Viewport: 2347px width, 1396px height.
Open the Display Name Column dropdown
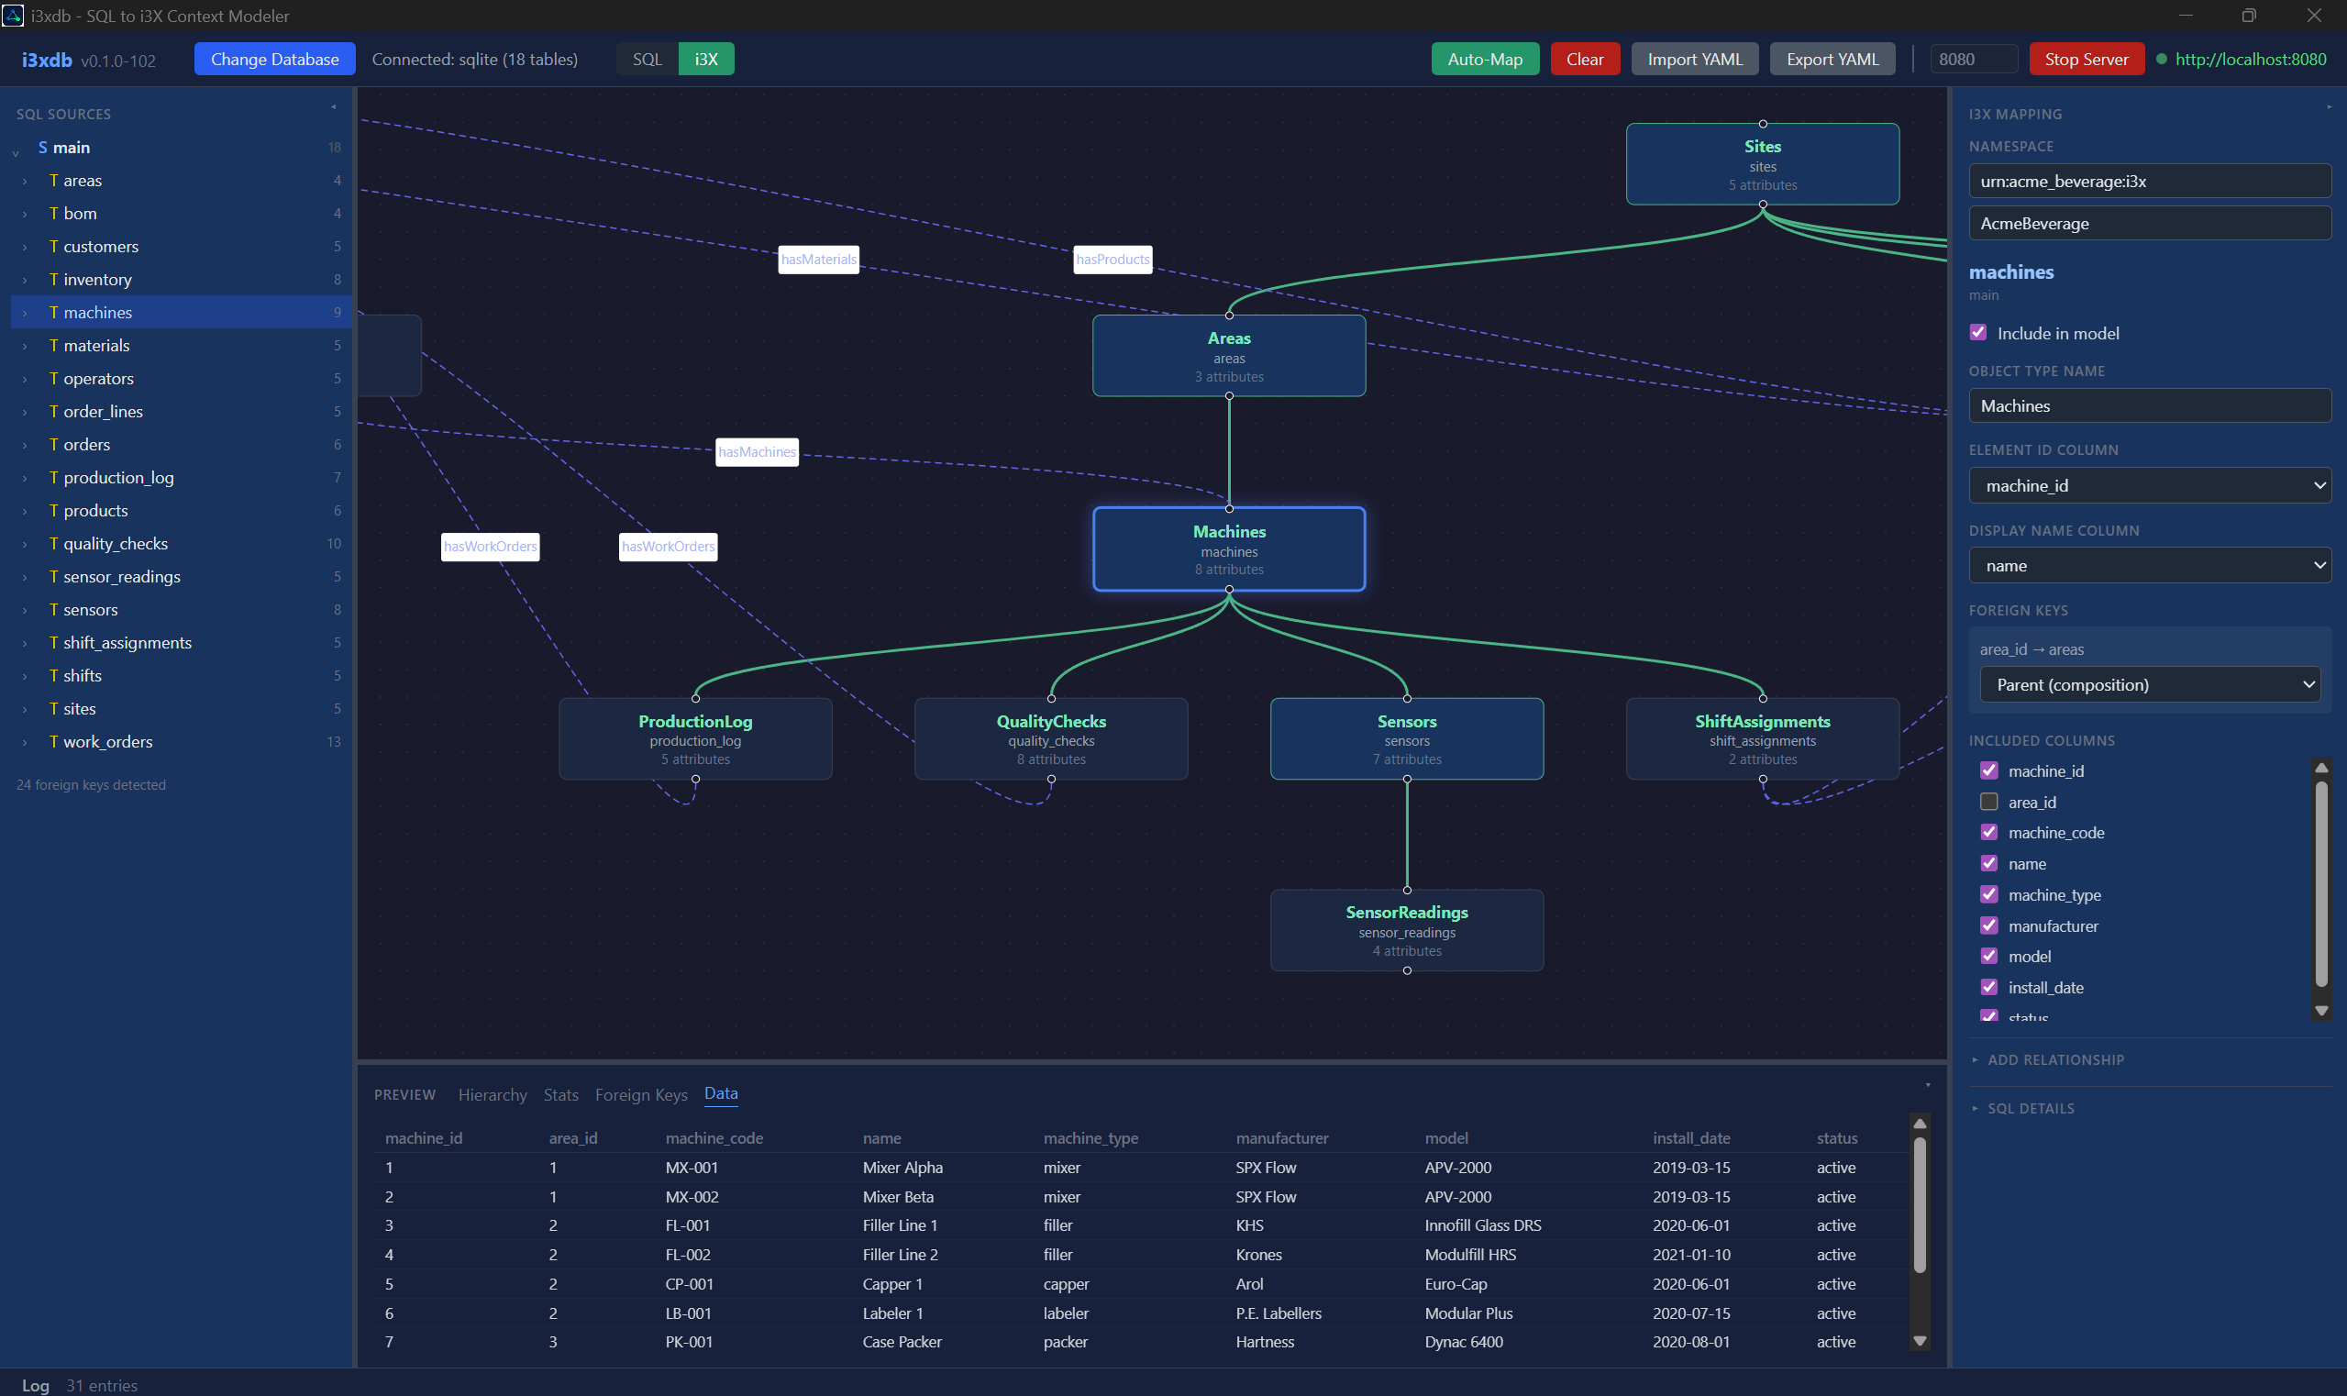click(x=2149, y=565)
